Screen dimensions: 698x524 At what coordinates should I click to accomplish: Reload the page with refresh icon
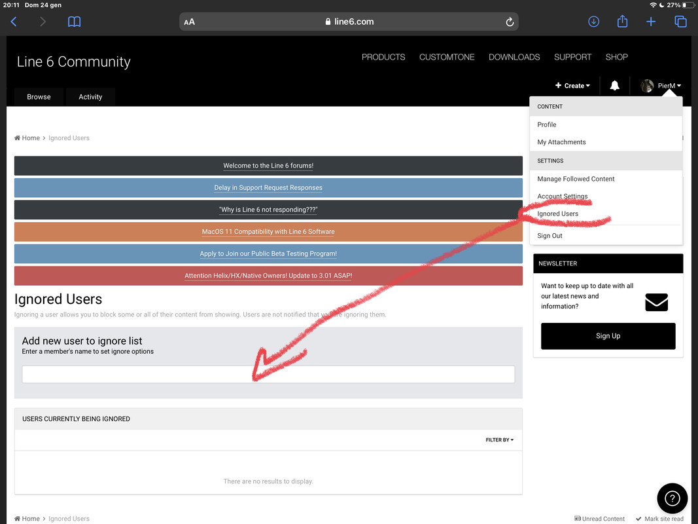pos(510,22)
